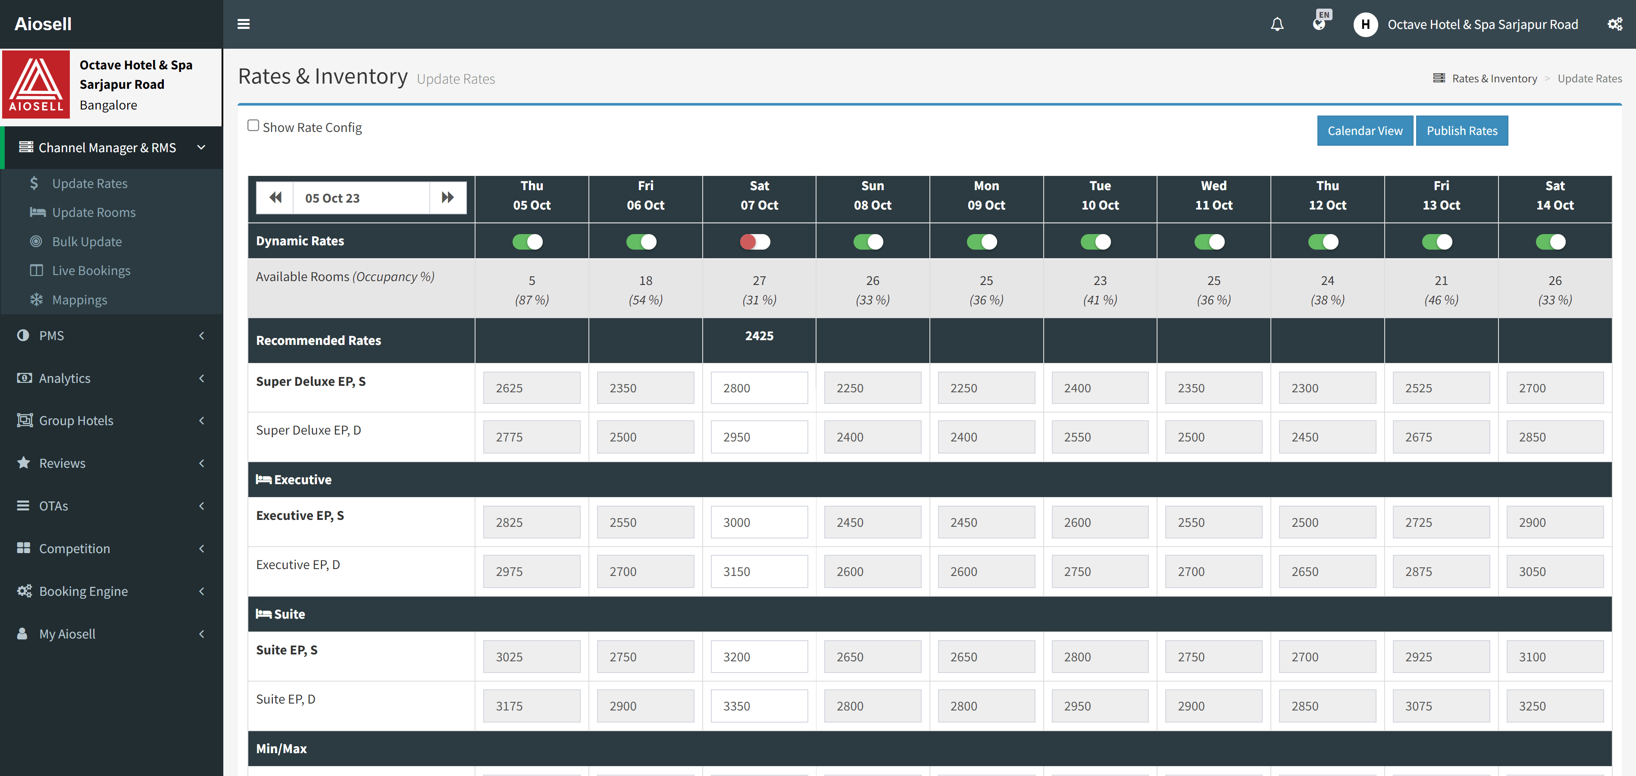The height and width of the screenshot is (776, 1636).
Task: Expand the Competition menu chevron
Action: click(x=201, y=548)
